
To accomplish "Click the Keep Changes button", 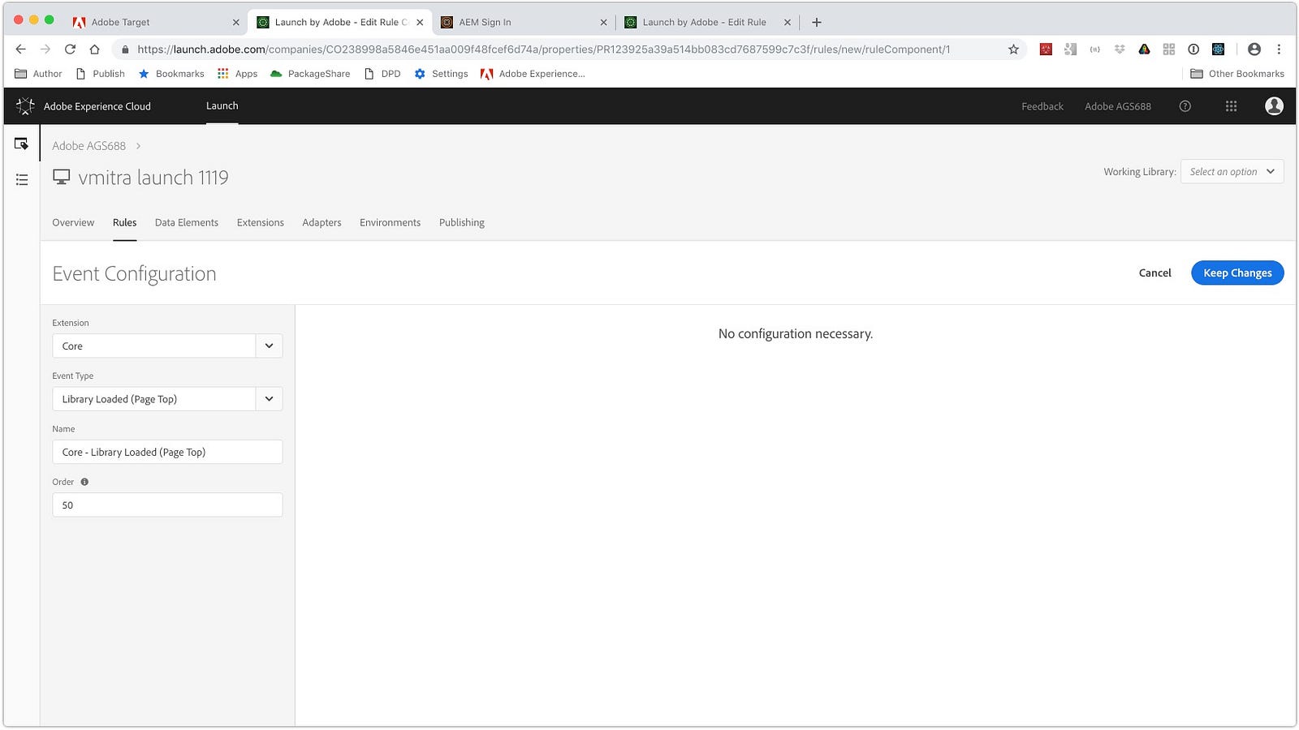I will tap(1237, 273).
